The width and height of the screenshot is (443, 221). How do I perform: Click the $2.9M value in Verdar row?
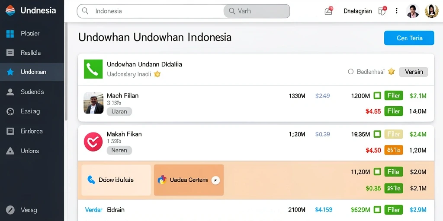click(418, 210)
